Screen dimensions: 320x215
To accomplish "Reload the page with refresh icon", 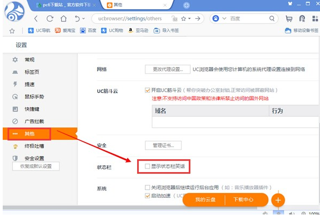I will (x=50, y=19).
